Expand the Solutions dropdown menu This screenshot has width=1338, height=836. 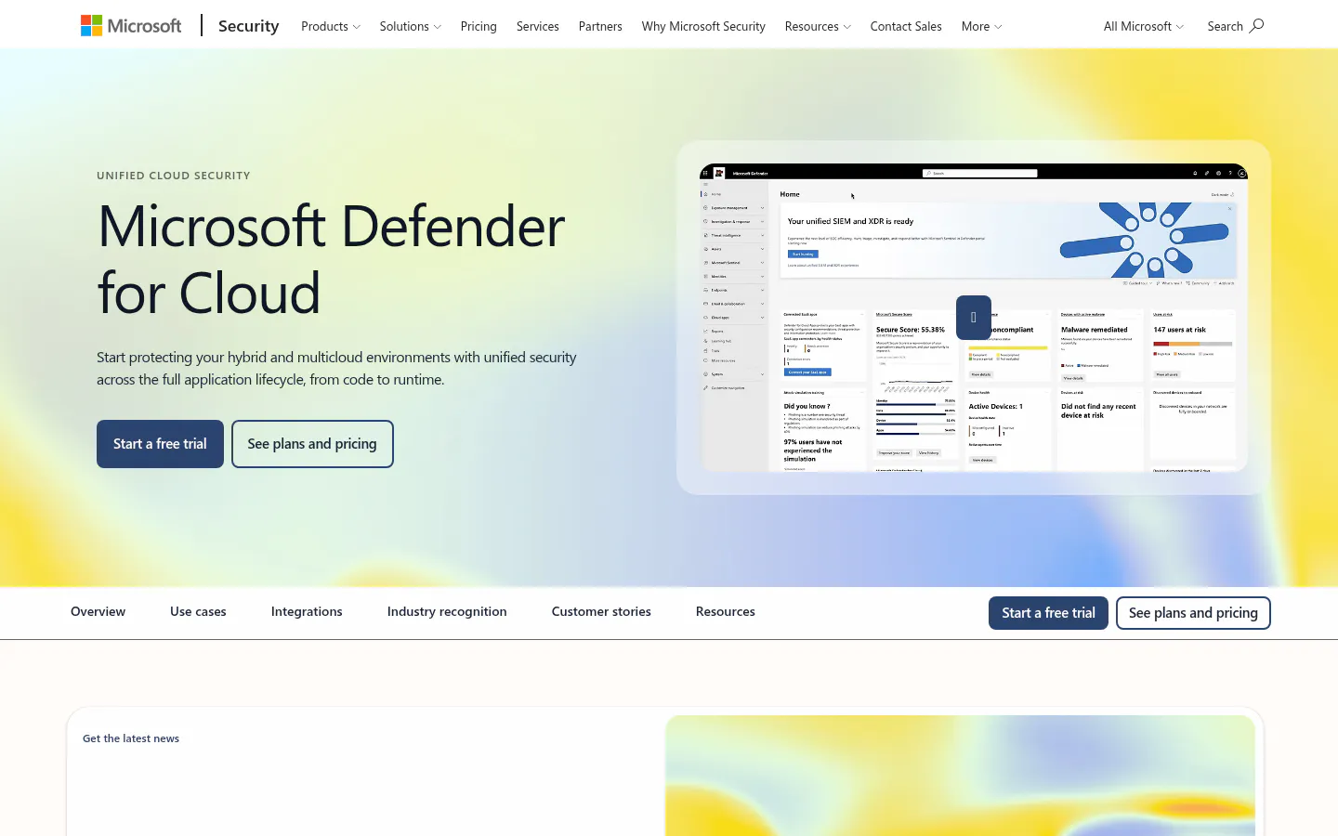coord(411,26)
